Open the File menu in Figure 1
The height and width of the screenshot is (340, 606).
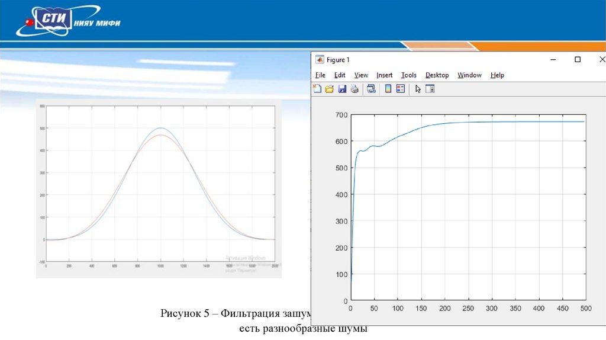pos(320,75)
